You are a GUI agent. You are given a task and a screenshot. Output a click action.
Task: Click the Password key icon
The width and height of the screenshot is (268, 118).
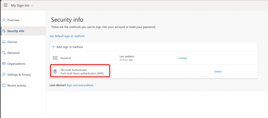click(4, 53)
